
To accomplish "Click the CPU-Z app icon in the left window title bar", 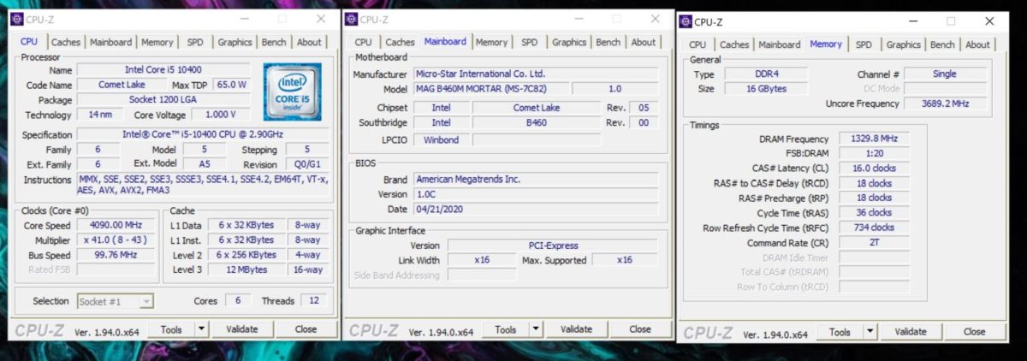I will [17, 19].
